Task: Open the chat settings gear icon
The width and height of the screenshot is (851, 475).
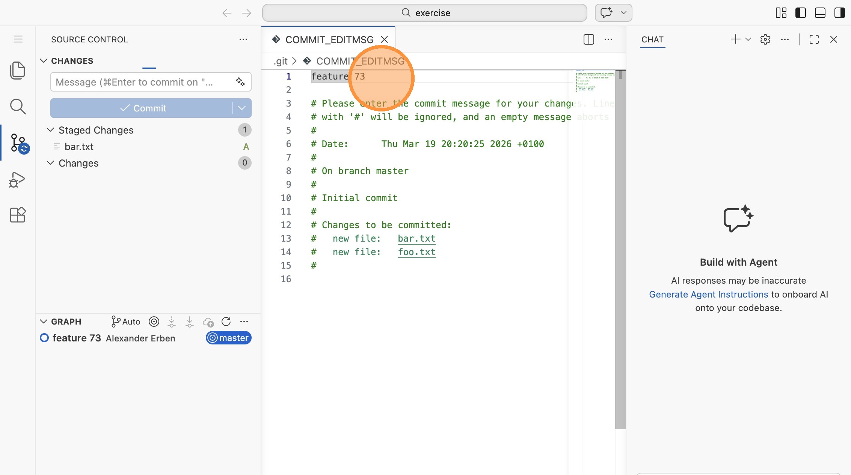Action: pyautogui.click(x=765, y=39)
